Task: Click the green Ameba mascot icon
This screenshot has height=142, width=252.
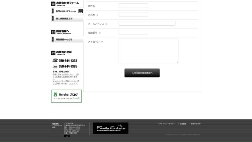Action: (56, 94)
